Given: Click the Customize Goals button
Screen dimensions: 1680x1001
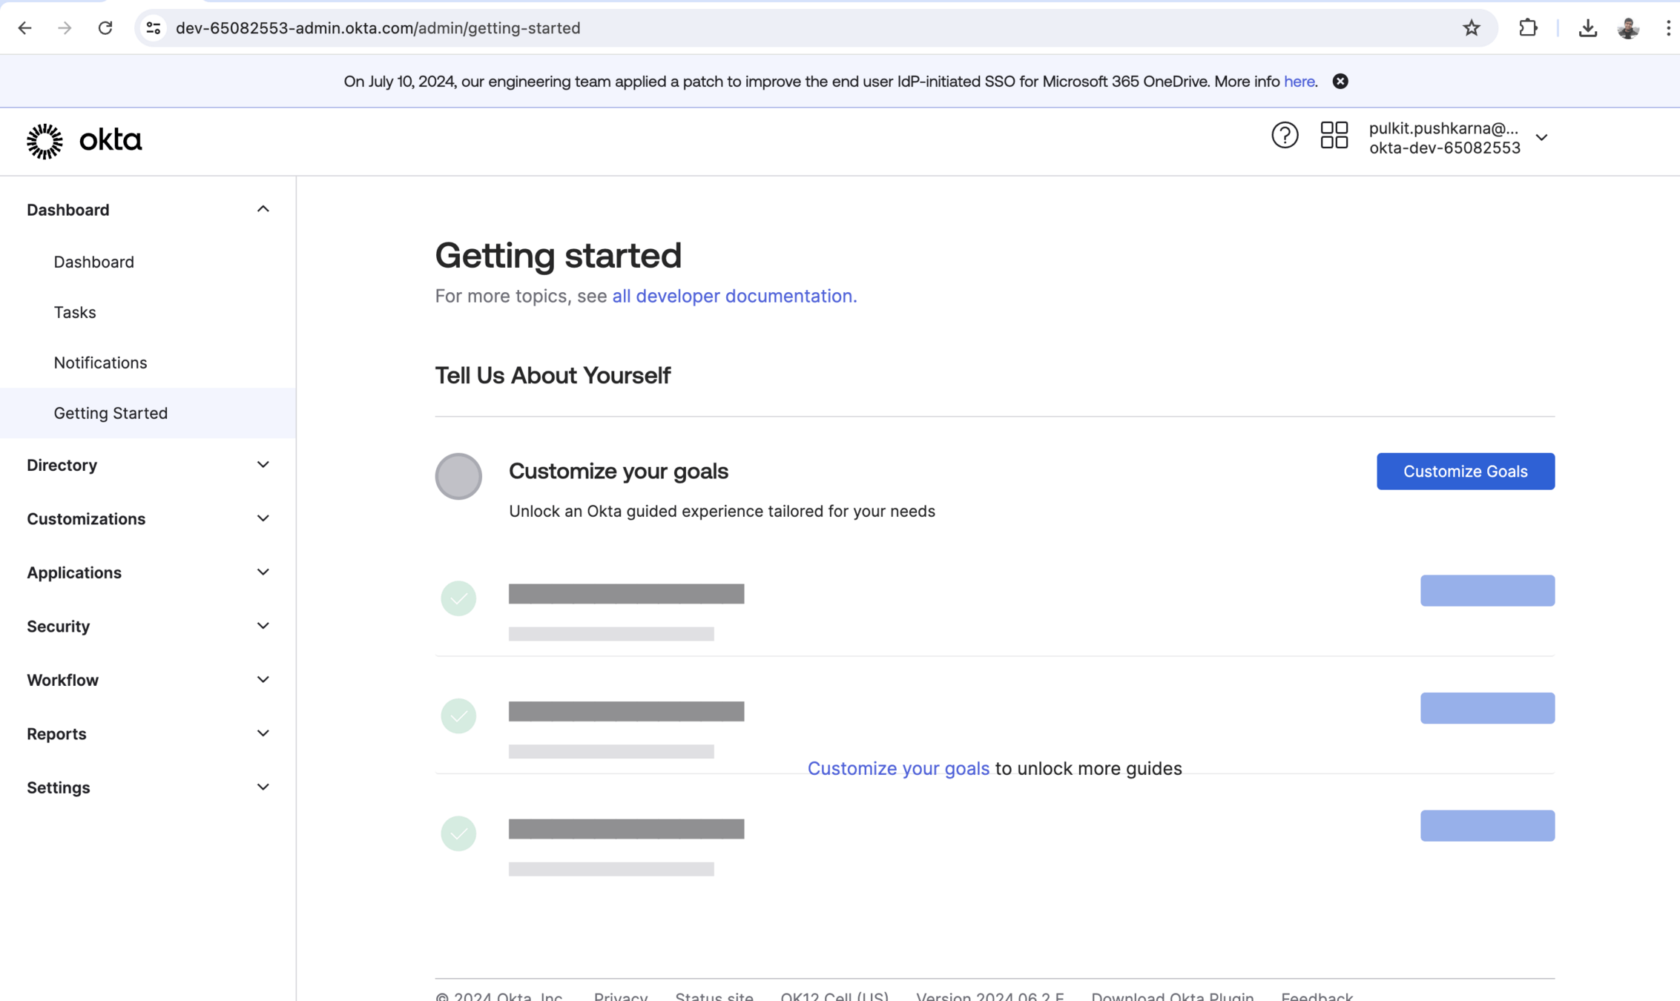Looking at the screenshot, I should pyautogui.click(x=1465, y=472).
